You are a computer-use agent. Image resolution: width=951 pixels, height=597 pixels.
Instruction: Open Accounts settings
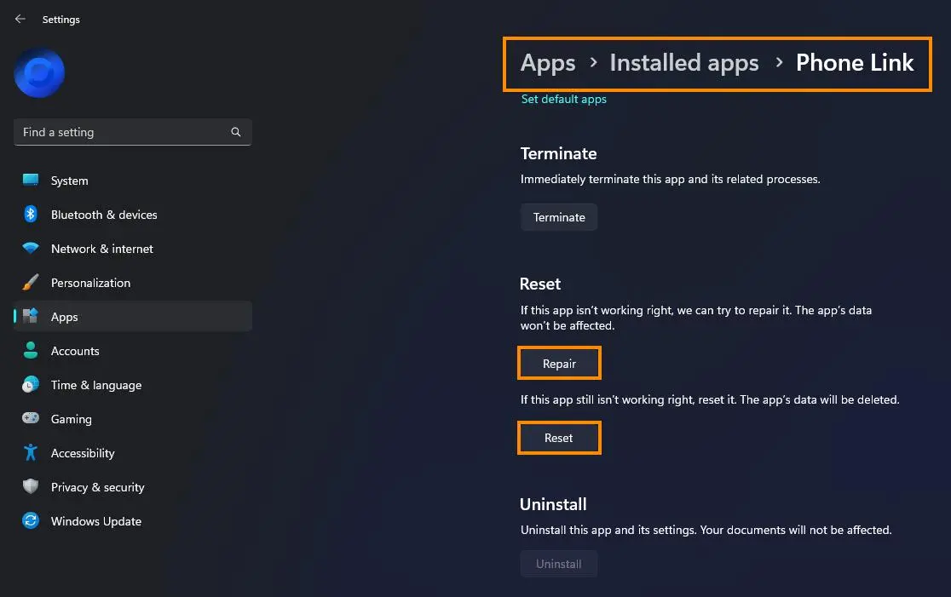(x=133, y=351)
